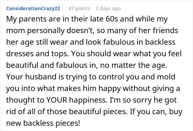Open the '3 days ago' timestamp permalink
The image size is (193, 131).
click(108, 9)
